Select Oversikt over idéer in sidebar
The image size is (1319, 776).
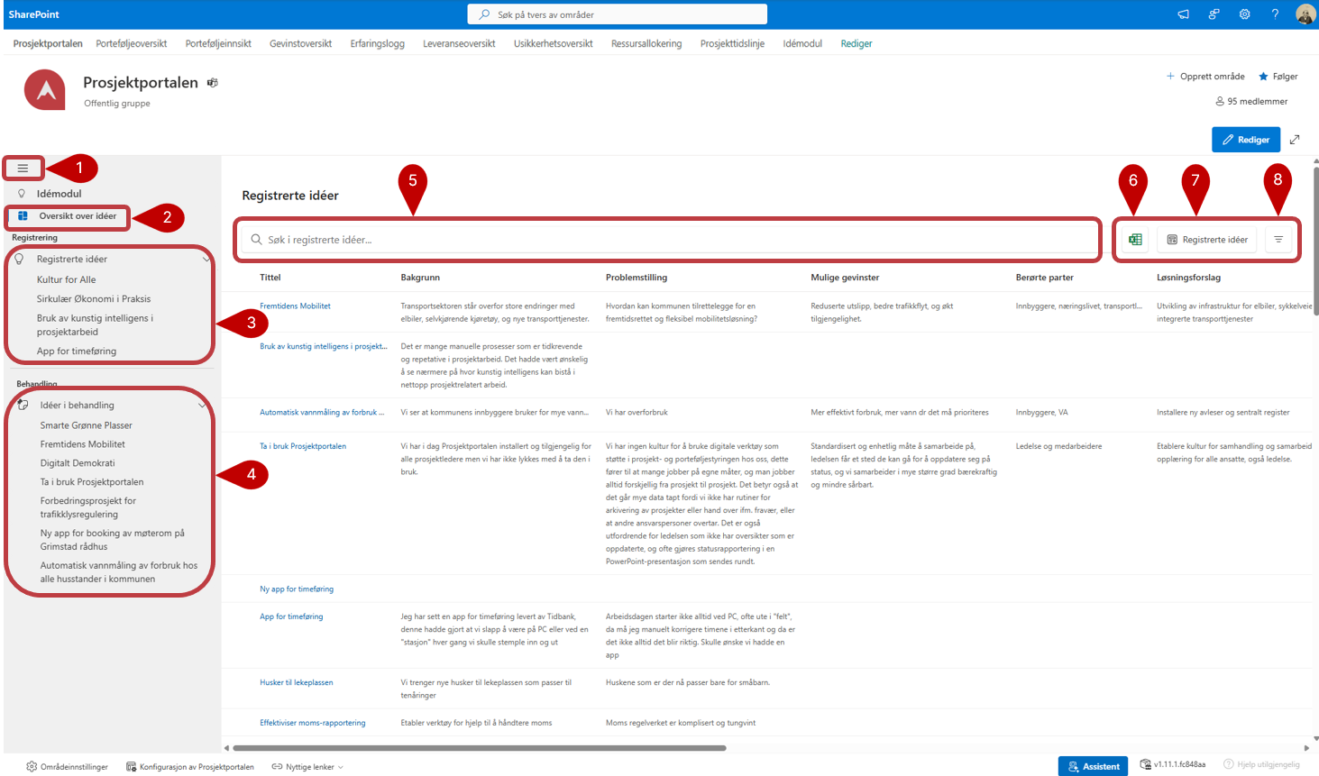(77, 216)
